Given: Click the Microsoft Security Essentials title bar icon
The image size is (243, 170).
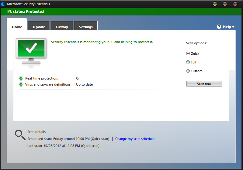Looking at the screenshot, I should (3, 4).
